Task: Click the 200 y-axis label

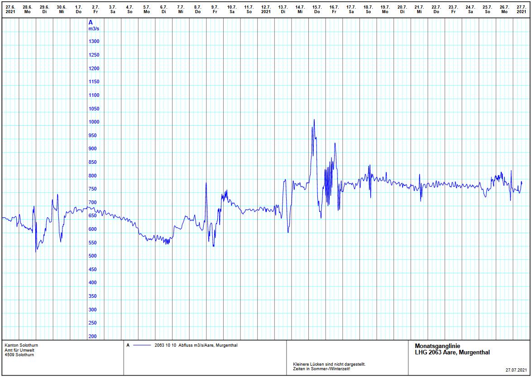Action: tap(92, 336)
